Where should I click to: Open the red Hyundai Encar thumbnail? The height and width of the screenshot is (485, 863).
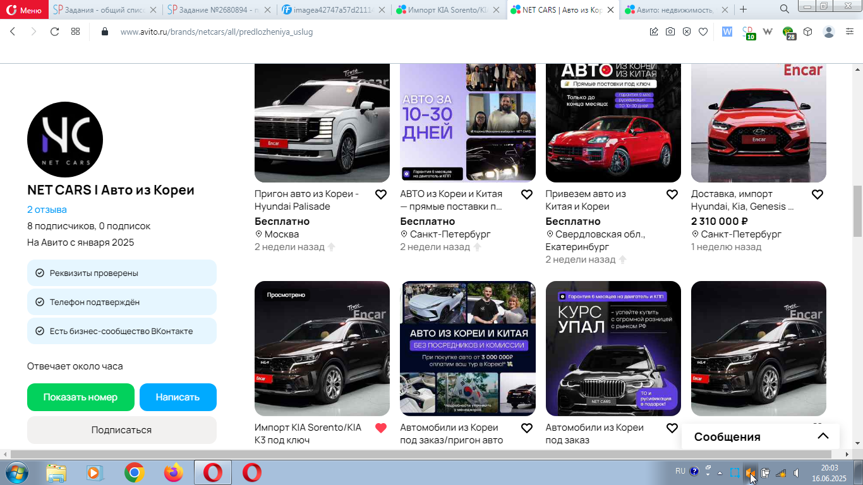tap(759, 123)
